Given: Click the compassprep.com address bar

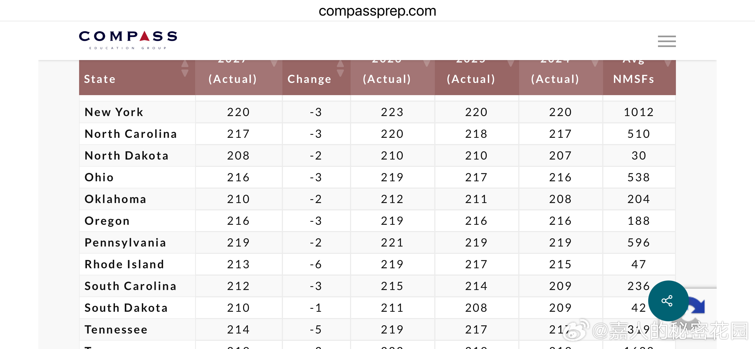Looking at the screenshot, I should [x=377, y=11].
